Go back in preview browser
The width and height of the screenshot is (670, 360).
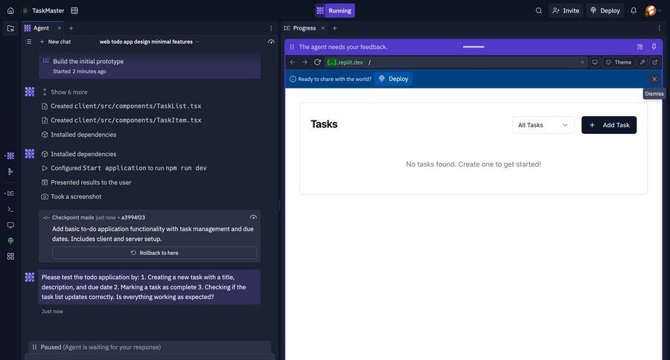[293, 62]
